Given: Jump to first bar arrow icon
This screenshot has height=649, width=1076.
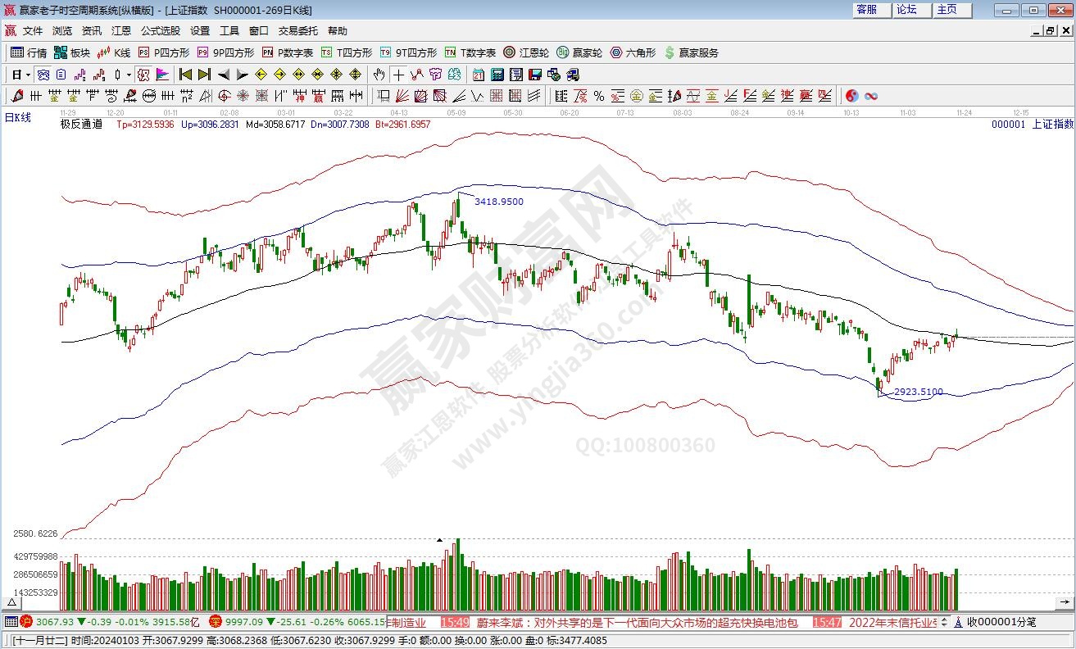Looking at the screenshot, I should 185,75.
